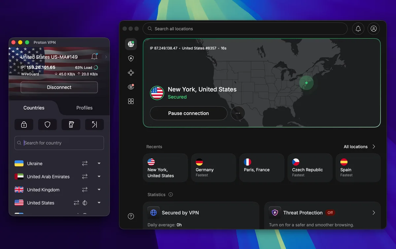The image size is (396, 249).
Task: Connect to Spain Fastest recent card
Action: (358, 168)
